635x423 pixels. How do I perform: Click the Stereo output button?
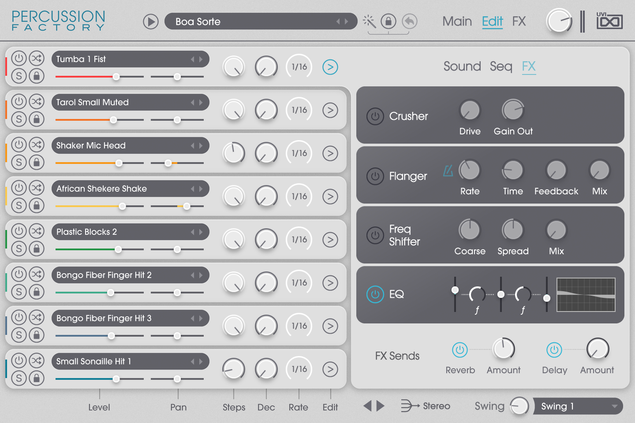426,406
